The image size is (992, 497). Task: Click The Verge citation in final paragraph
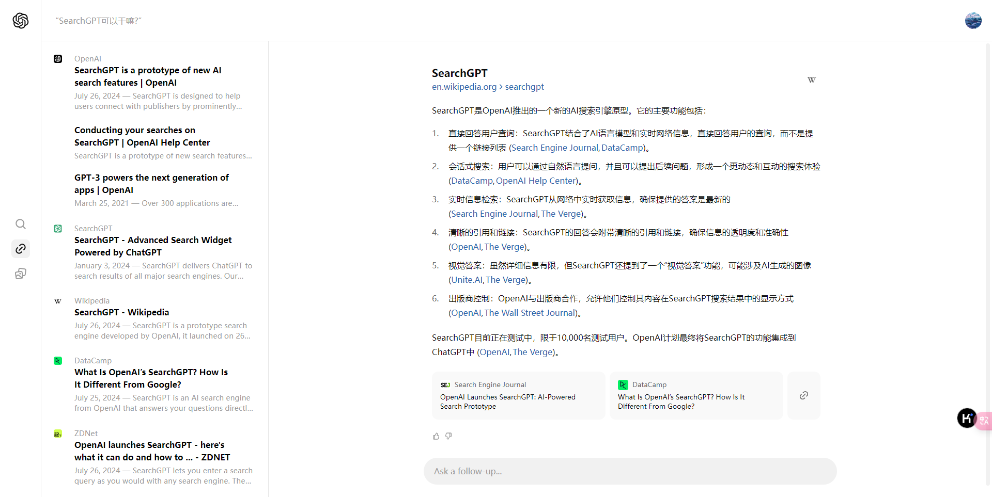pyautogui.click(x=533, y=352)
